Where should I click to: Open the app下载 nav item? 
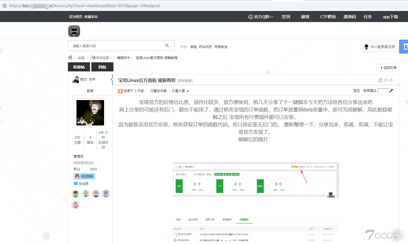[390, 17]
